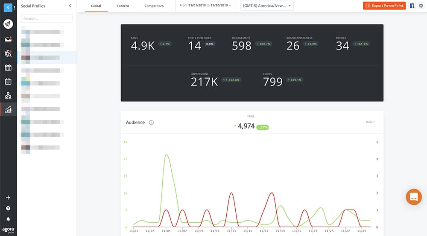Open the settings gear icon
Viewport: 427px width, 236px height.
(x=421, y=6)
